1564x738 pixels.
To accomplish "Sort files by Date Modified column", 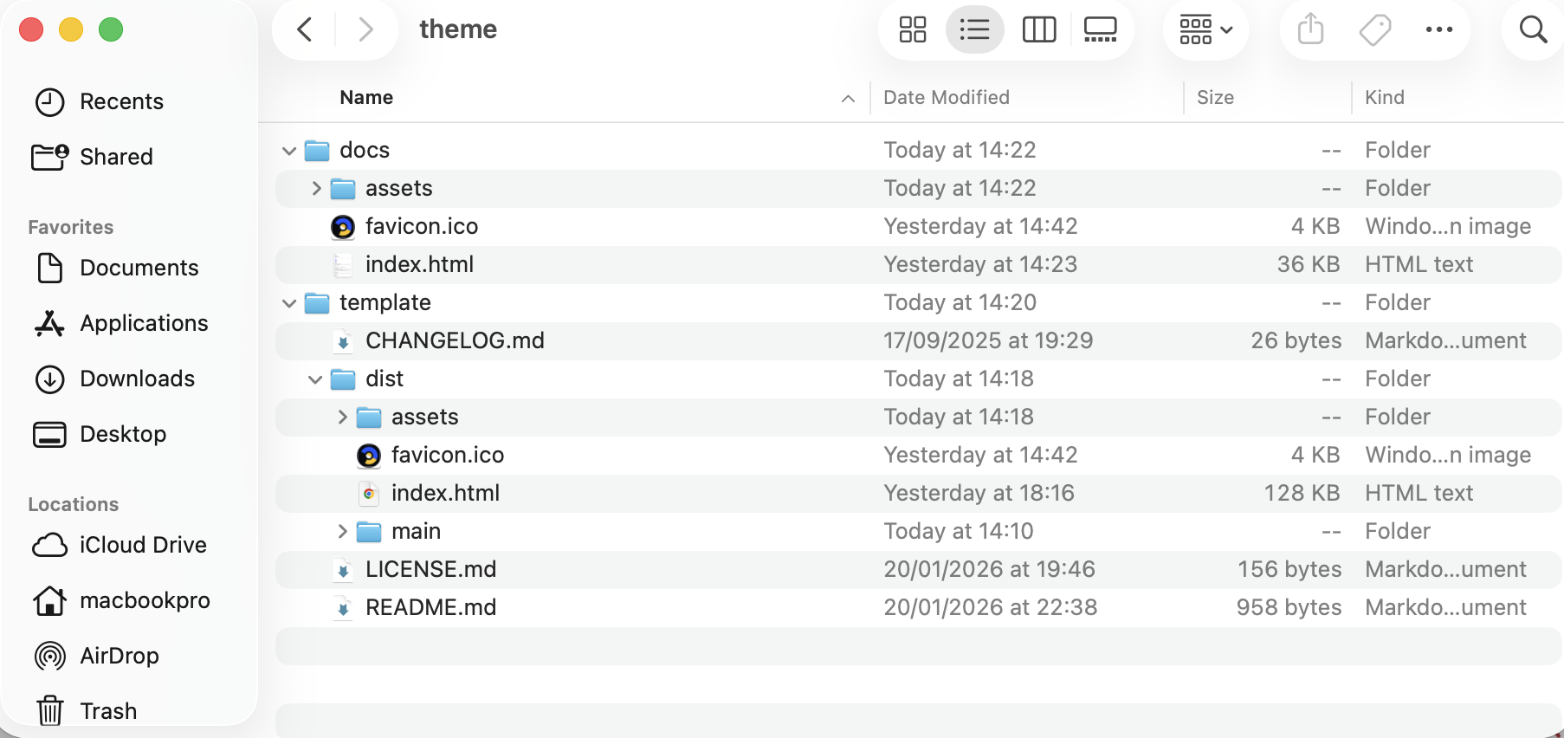I will [x=946, y=97].
